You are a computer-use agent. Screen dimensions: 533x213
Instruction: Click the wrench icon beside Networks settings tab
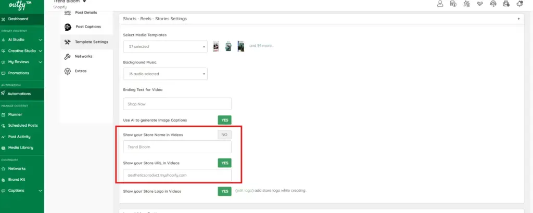tap(67, 57)
